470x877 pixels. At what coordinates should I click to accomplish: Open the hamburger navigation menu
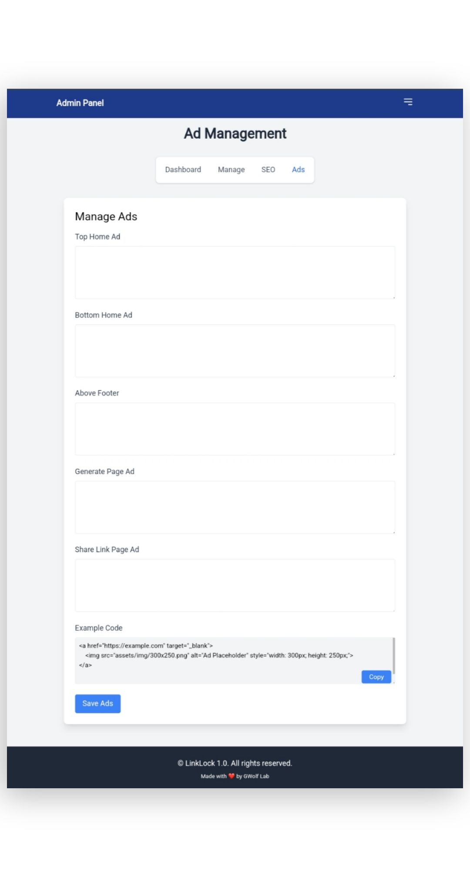408,102
